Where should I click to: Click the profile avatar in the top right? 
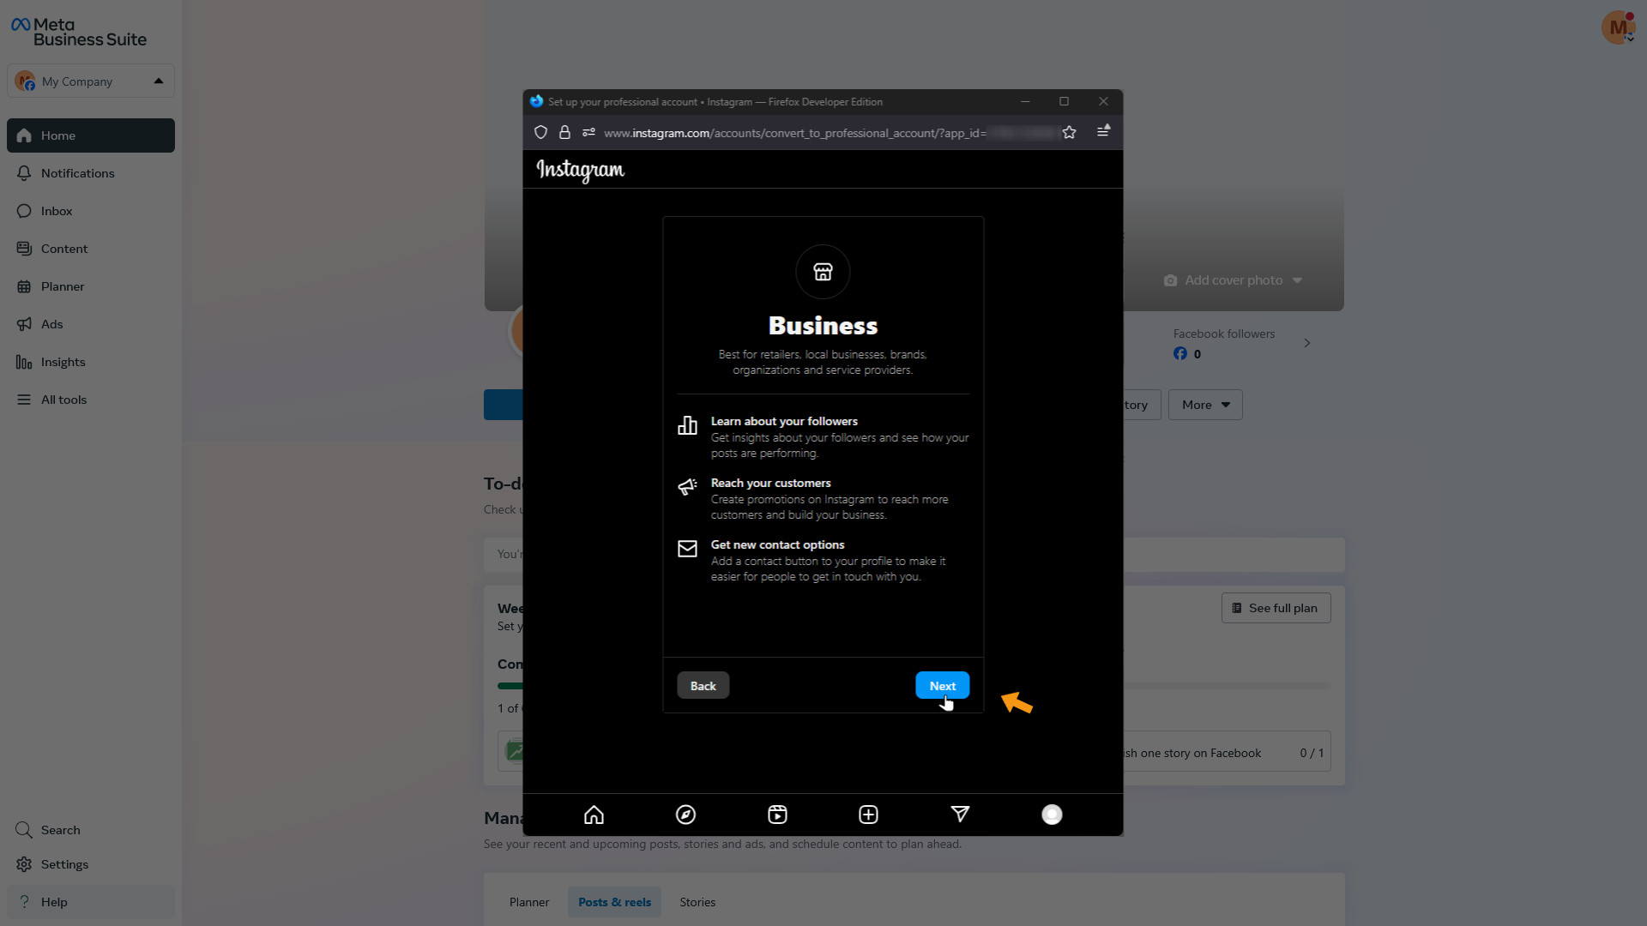(x=1618, y=27)
